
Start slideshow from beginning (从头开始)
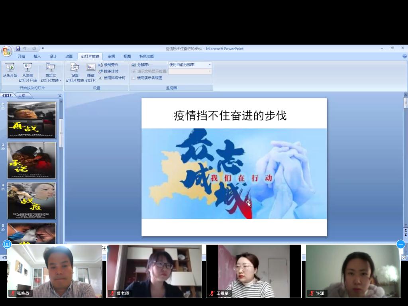point(10,70)
